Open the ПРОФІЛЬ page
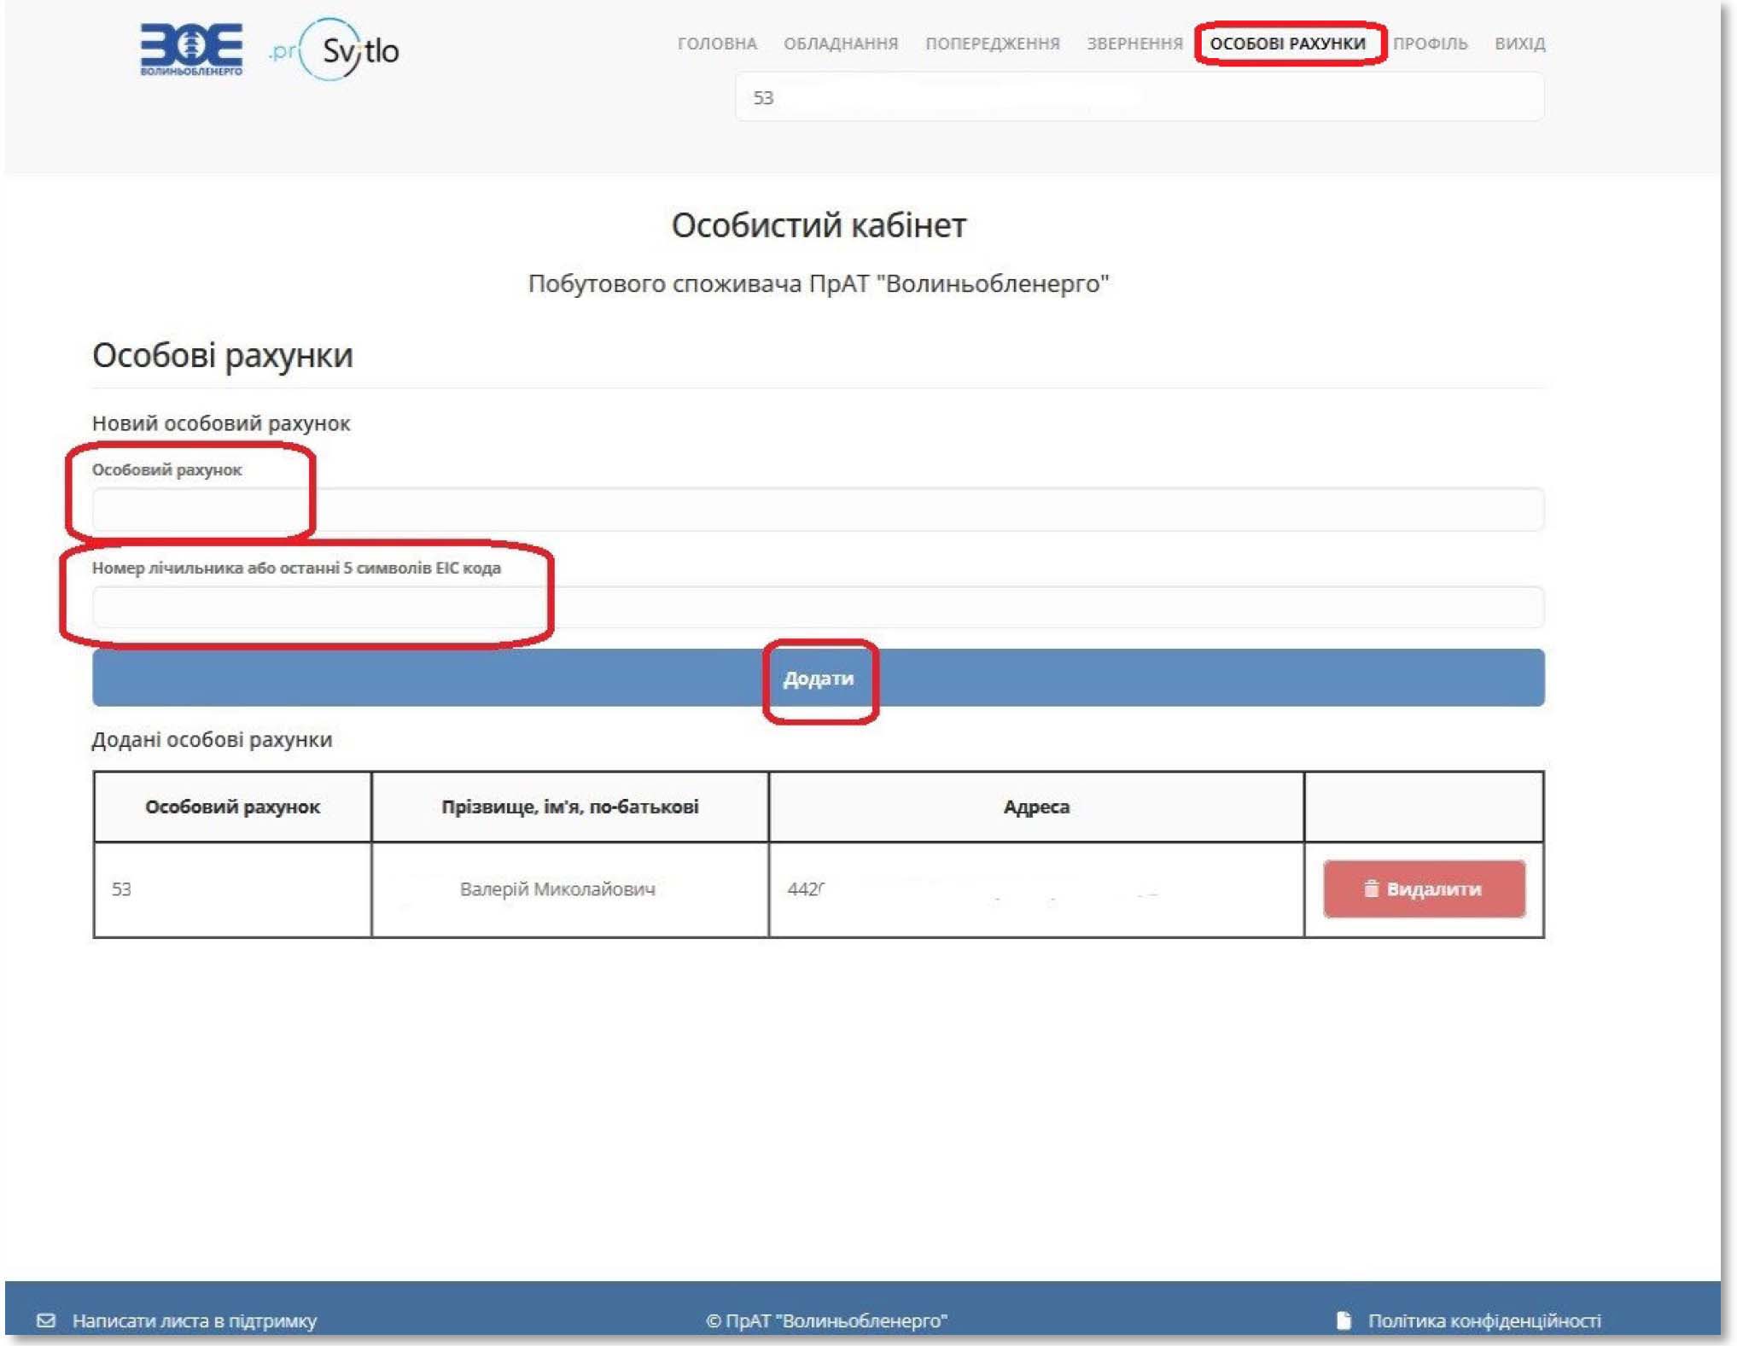The height and width of the screenshot is (1346, 1737). tap(1431, 44)
